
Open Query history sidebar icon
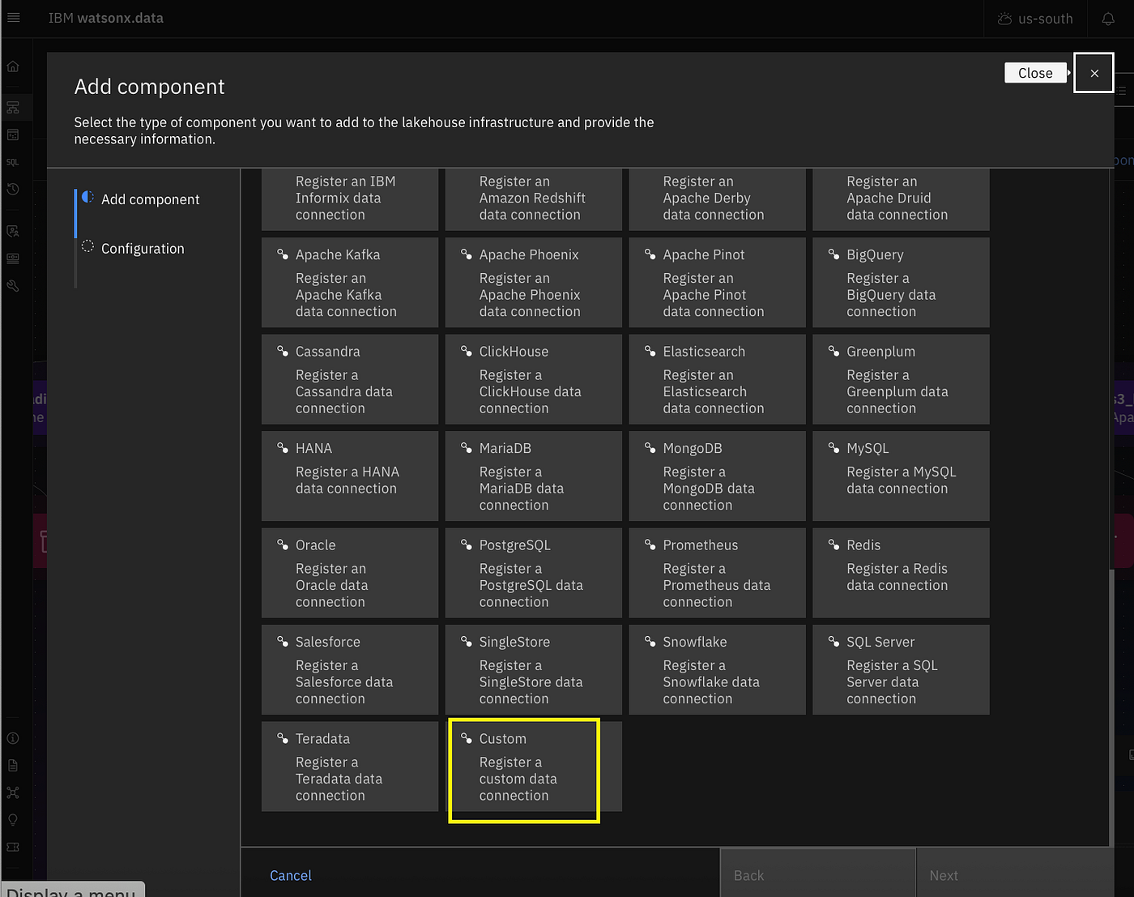click(x=13, y=190)
